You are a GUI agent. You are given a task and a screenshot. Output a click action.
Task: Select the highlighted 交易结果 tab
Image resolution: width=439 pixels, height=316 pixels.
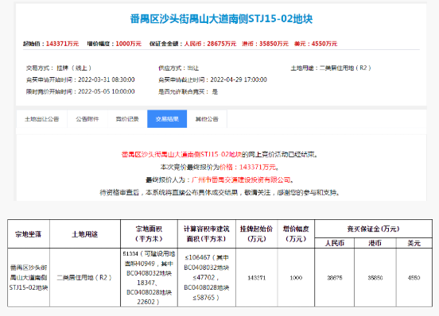(167, 119)
